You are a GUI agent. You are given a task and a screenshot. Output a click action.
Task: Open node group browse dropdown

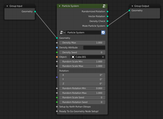[63, 33]
